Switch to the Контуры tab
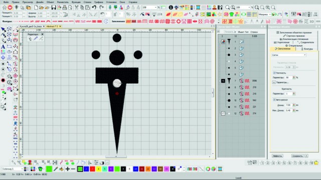The image size is (321, 180). (x=307, y=49)
